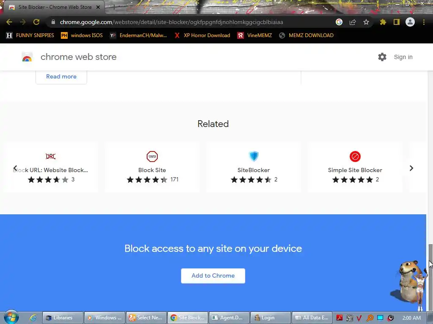The width and height of the screenshot is (433, 324).
Task: Click Sign in on the web store
Action: [403, 57]
